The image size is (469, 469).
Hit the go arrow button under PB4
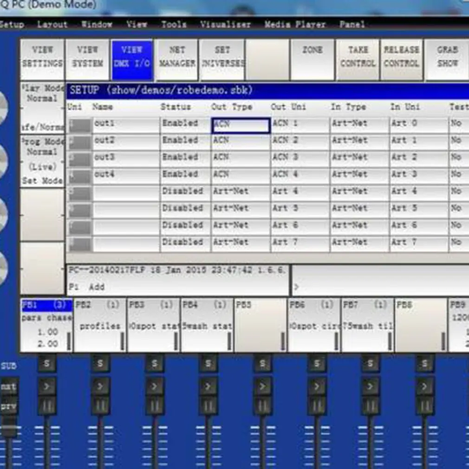coord(208,386)
